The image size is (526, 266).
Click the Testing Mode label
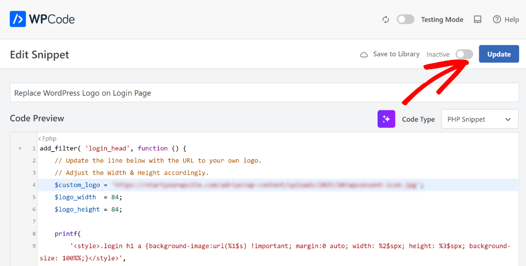pos(442,19)
